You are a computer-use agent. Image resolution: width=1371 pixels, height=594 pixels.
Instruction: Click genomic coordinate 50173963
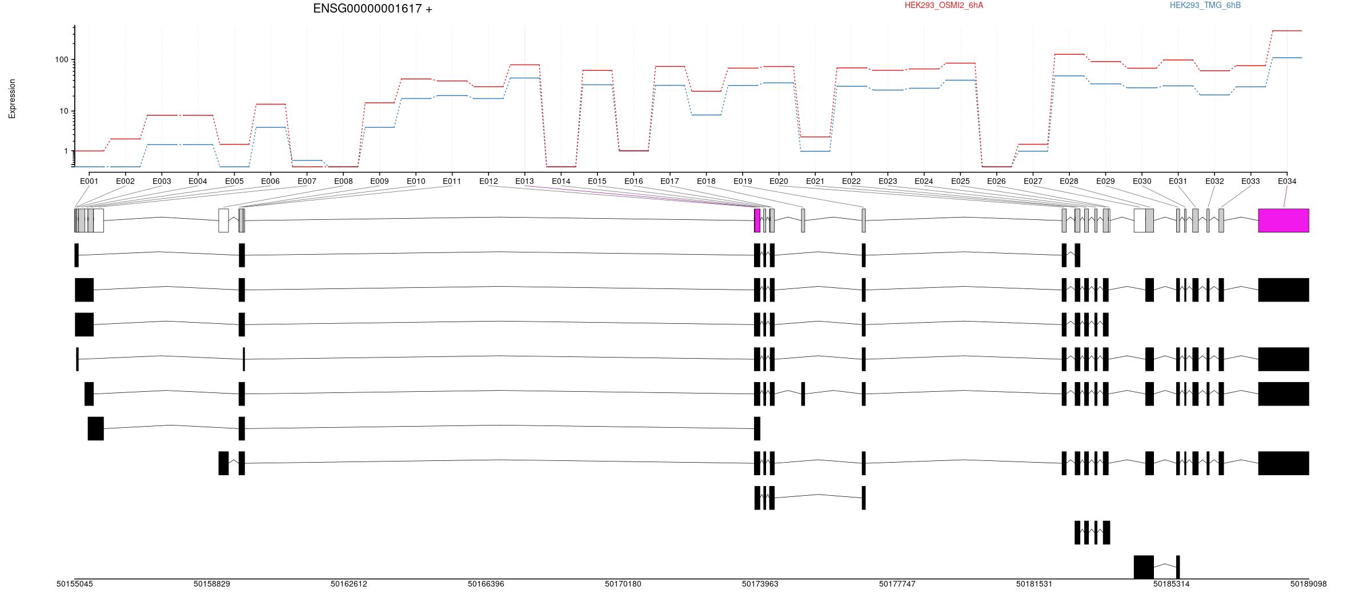760,584
